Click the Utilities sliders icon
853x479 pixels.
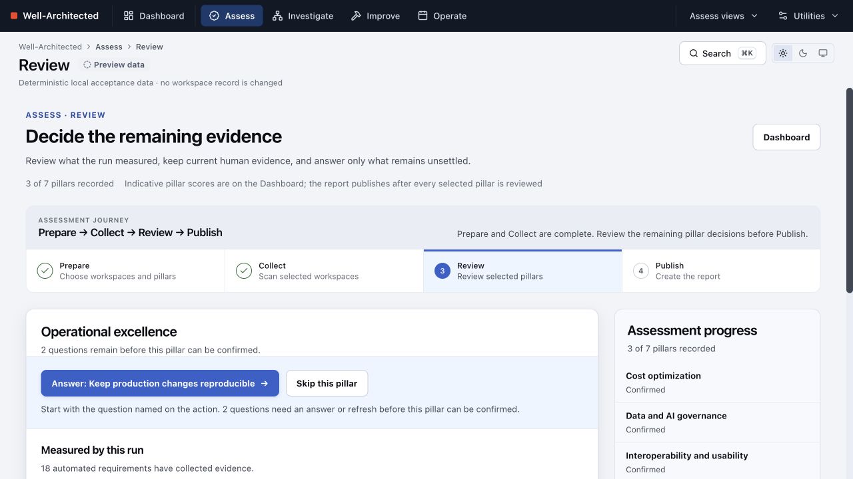click(783, 16)
